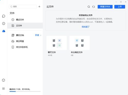This screenshot has height=95, width=128.
Task: Open the cube apps icon
Action: (4, 80)
